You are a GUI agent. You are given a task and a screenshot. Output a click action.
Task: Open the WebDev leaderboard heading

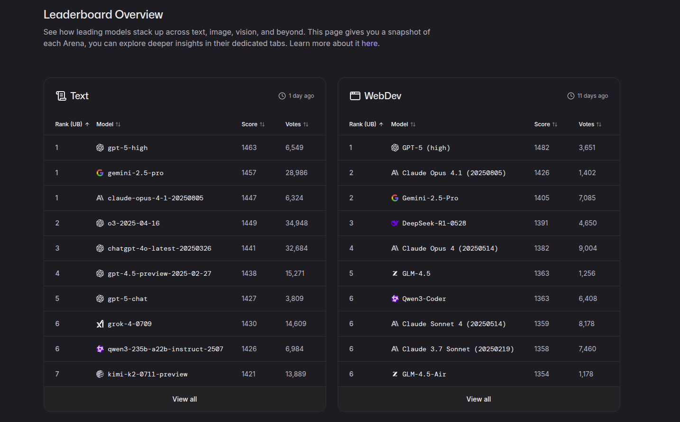pyautogui.click(x=383, y=96)
